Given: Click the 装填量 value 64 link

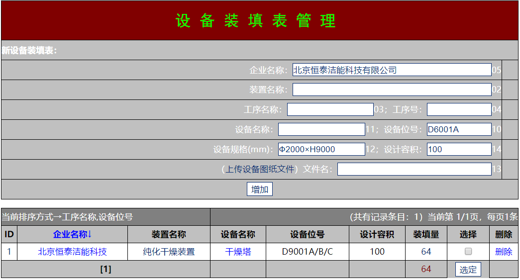Looking at the screenshot, I should coord(426,252).
